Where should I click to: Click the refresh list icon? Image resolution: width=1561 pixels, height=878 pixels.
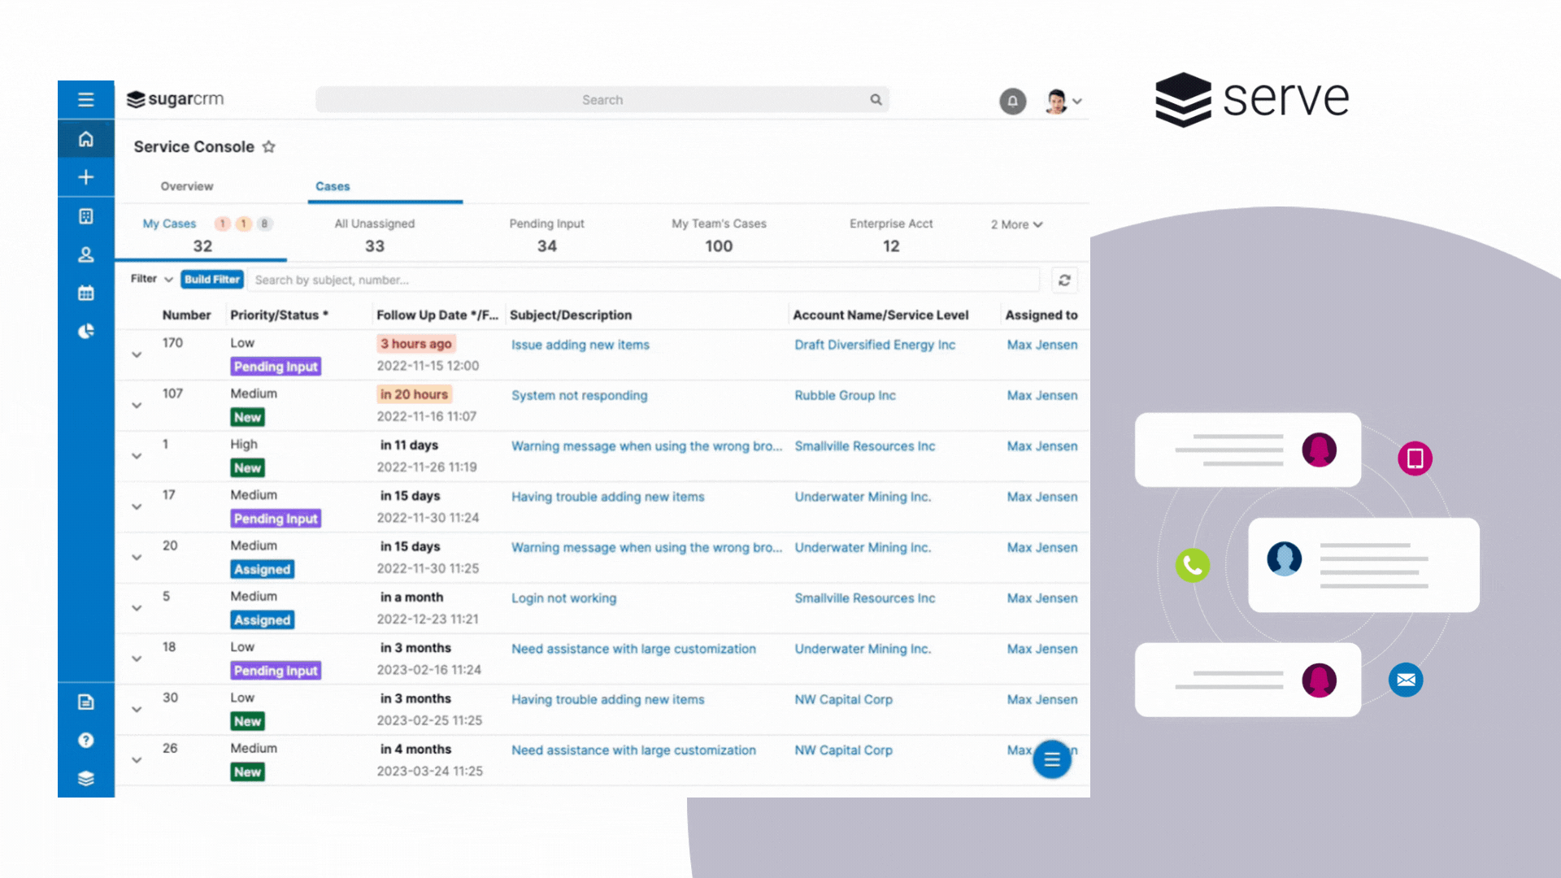click(x=1064, y=280)
